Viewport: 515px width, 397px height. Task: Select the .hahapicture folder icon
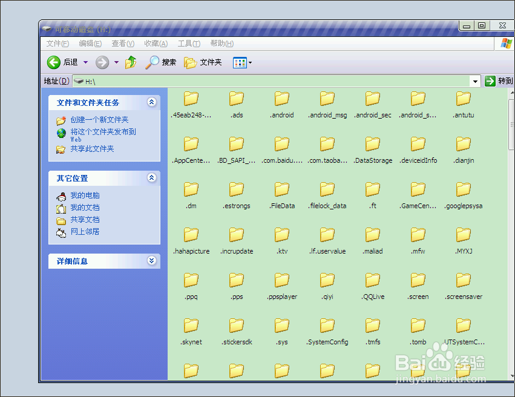[x=191, y=234]
